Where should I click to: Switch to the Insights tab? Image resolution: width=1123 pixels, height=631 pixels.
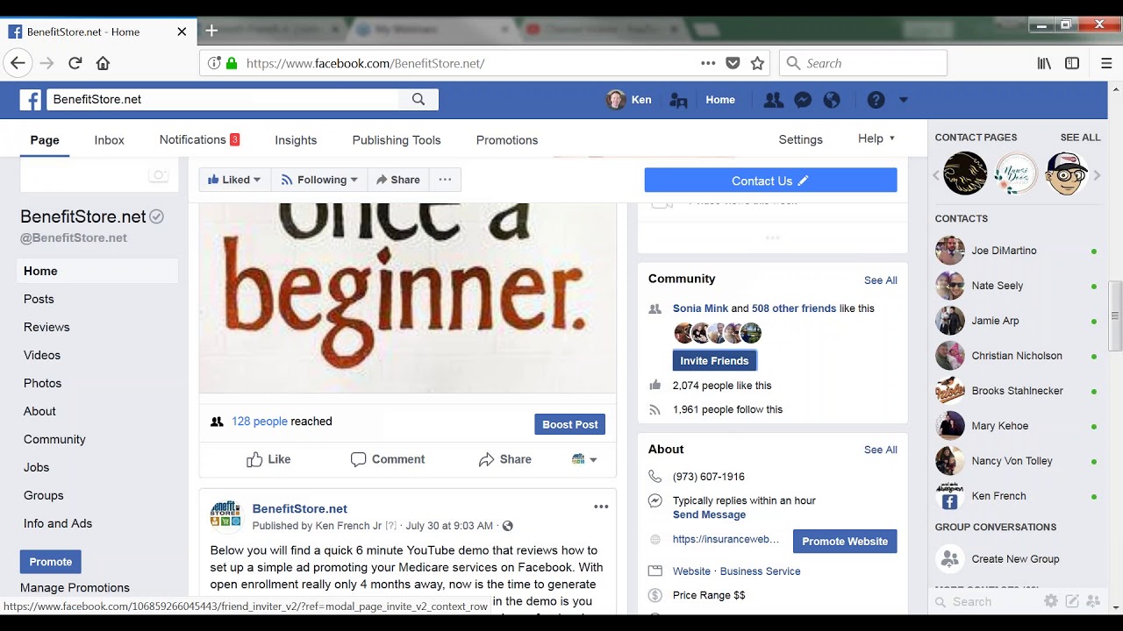pyautogui.click(x=296, y=139)
